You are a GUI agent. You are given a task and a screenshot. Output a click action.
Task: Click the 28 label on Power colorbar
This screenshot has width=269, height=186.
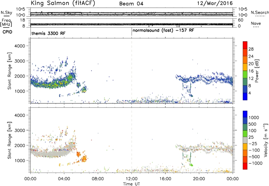[x=251, y=49]
